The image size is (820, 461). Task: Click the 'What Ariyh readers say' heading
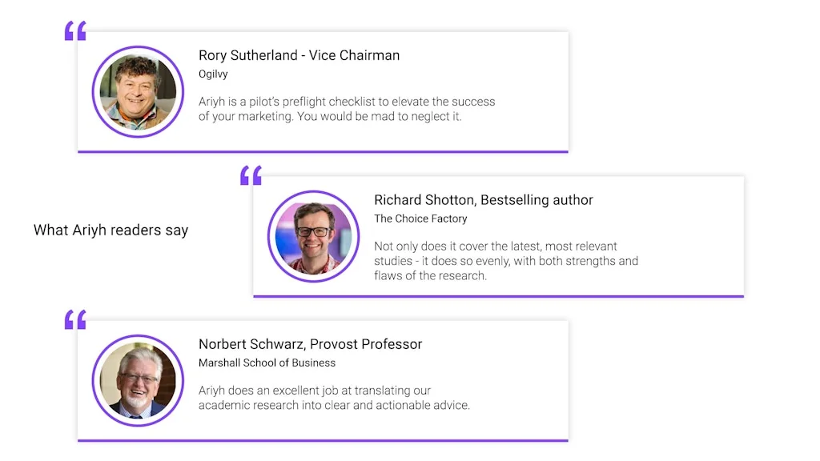coord(111,230)
